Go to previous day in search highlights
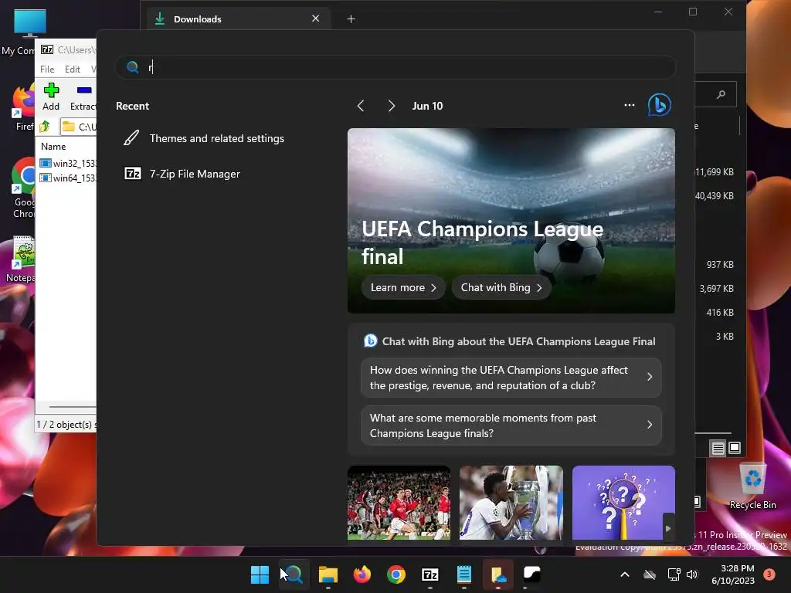Viewport: 791px width, 593px height. (361, 106)
